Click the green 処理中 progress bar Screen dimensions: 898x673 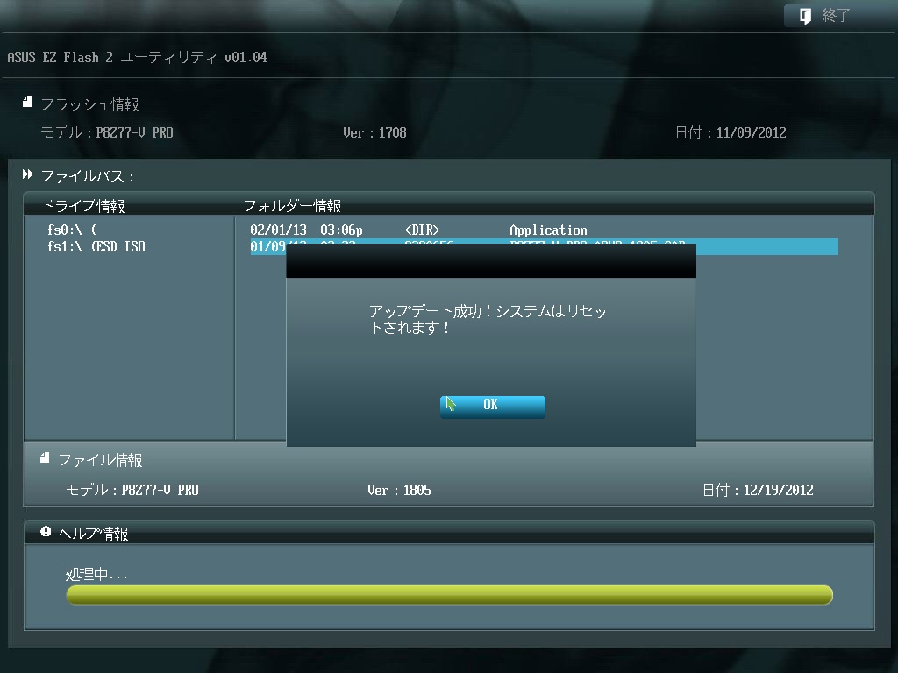[449, 594]
